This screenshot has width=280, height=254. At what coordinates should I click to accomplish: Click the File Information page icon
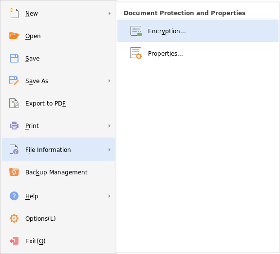click(x=14, y=149)
